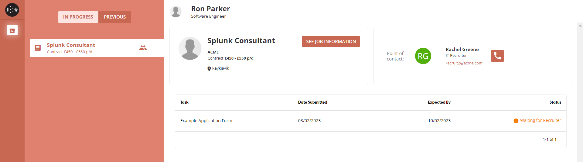Viewport: 583px width, 162px height.
Task: Click the Waiting for Recruiter status
Action: [540, 121]
